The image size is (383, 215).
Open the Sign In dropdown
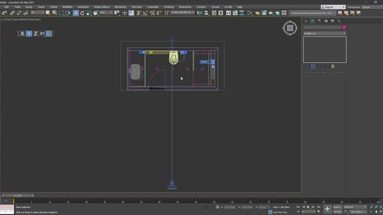pos(333,7)
